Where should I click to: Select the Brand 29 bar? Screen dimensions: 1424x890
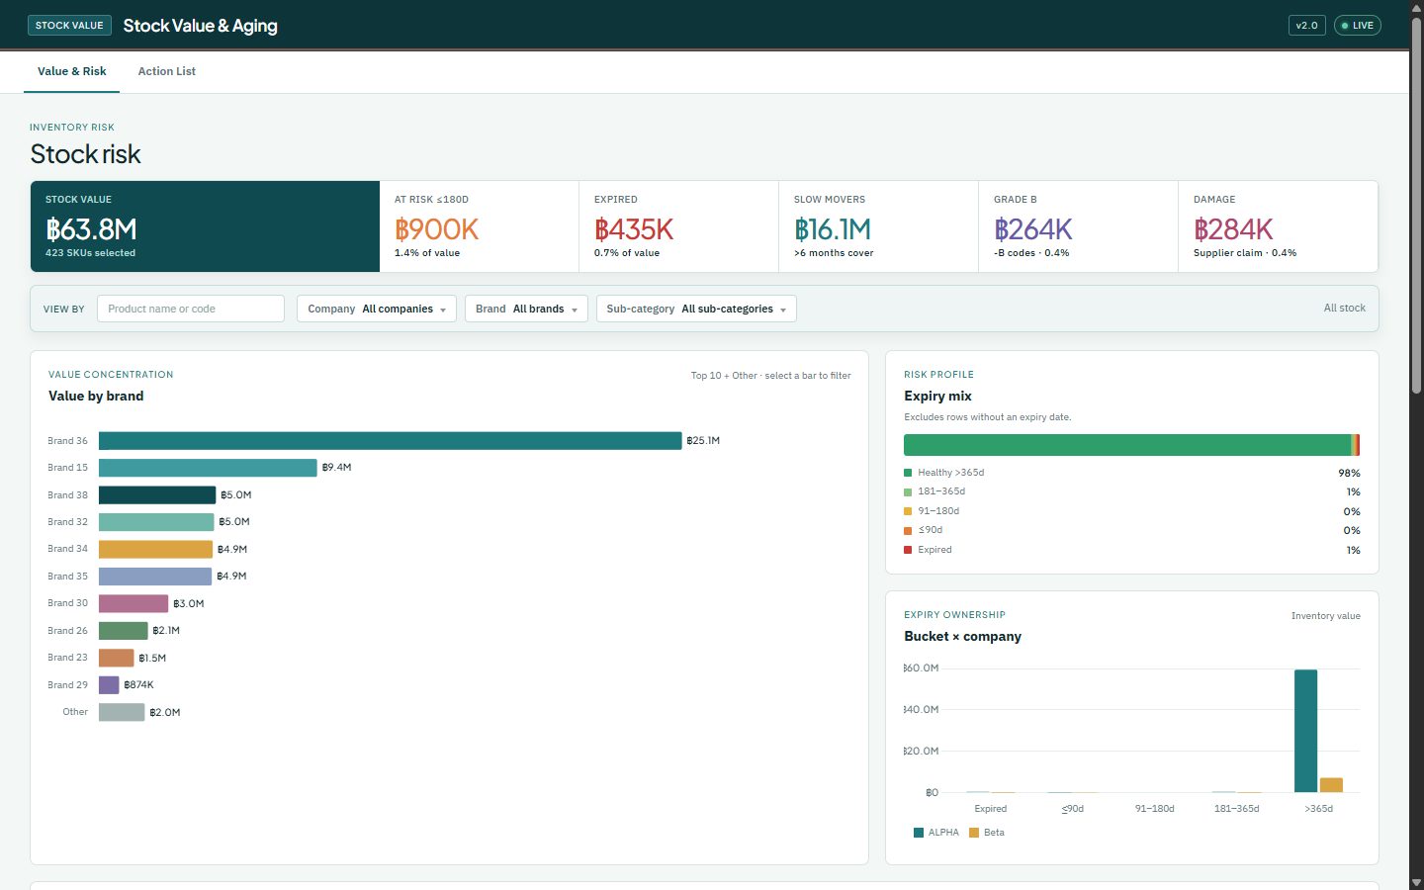[109, 685]
